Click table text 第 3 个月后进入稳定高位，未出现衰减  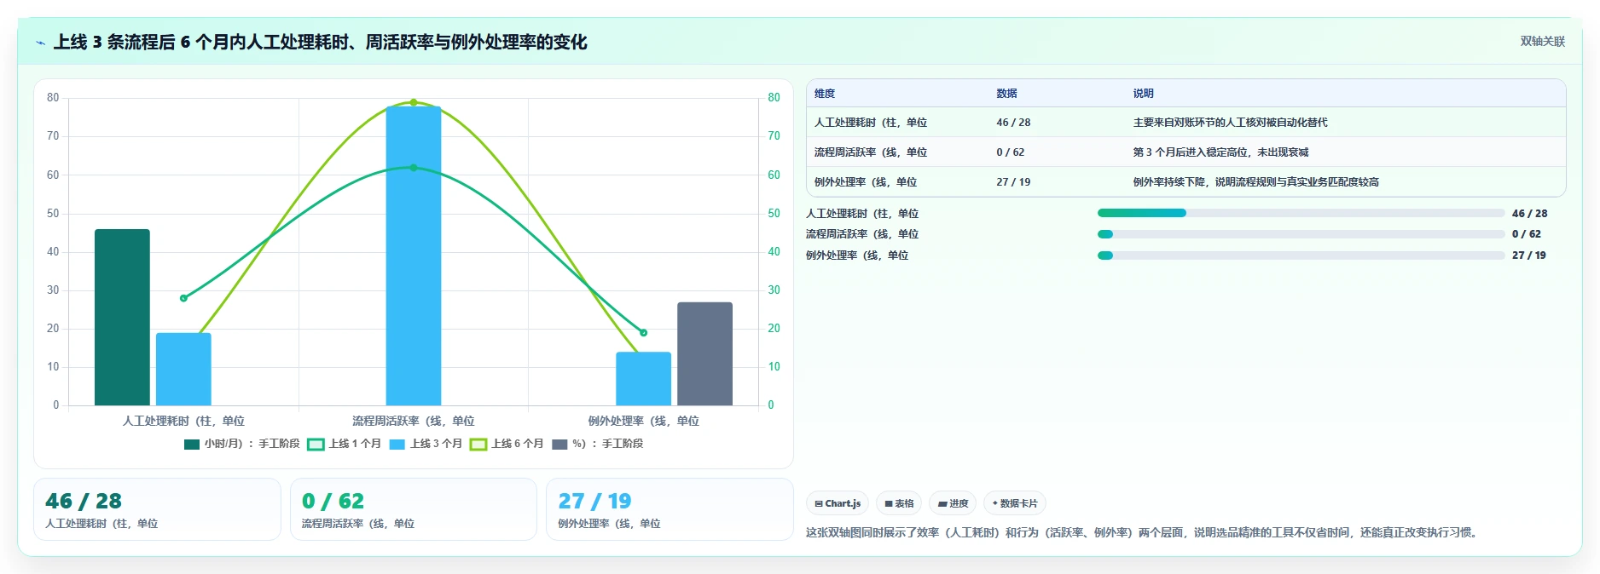click(x=1220, y=152)
